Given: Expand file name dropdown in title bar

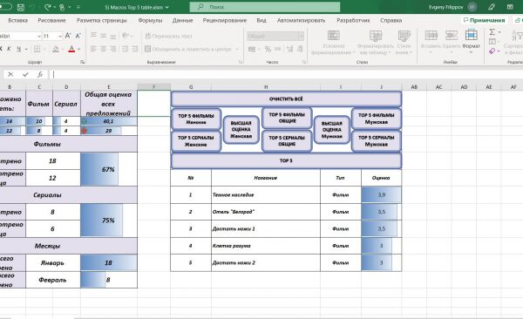Looking at the screenshot, I should coord(167,7).
